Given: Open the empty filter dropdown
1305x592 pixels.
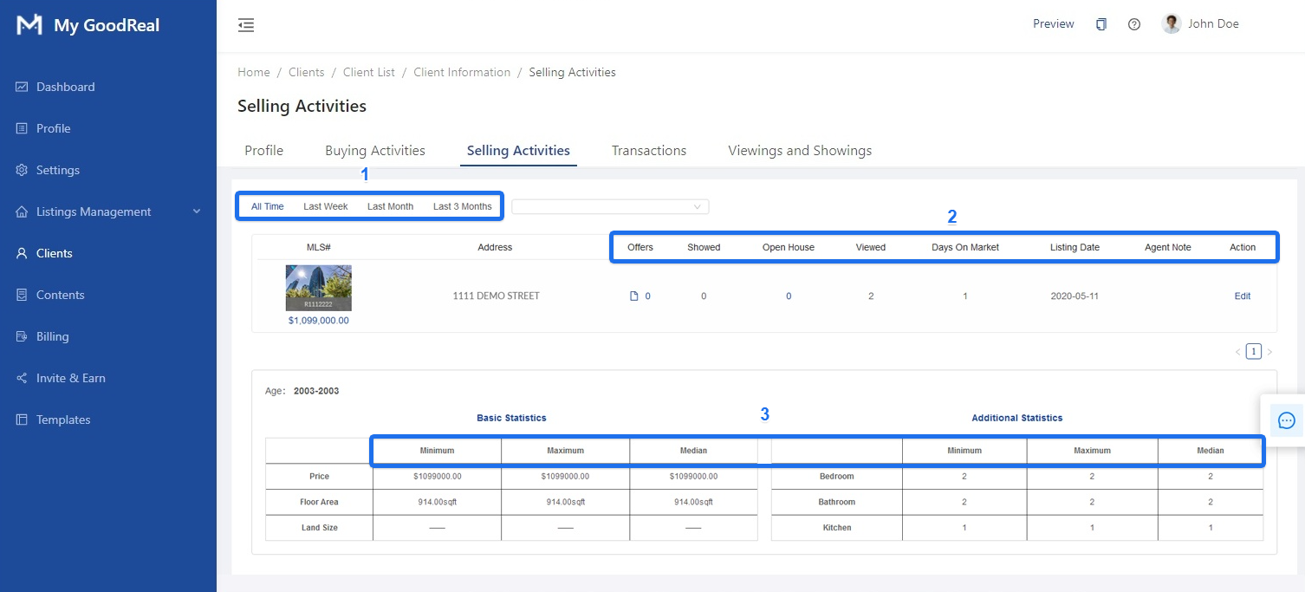Looking at the screenshot, I should [610, 206].
